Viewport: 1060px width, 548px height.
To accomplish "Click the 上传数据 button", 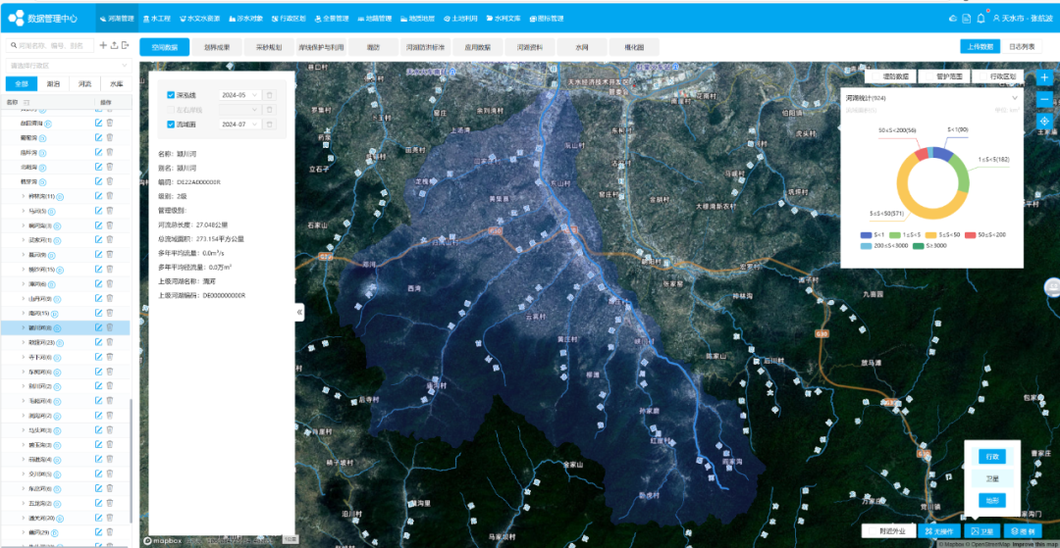I will [978, 46].
